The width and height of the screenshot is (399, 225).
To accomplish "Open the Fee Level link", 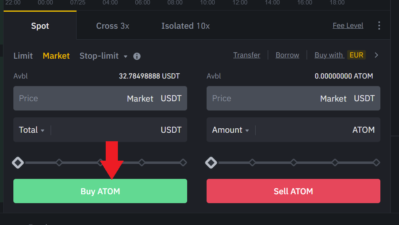I will pyautogui.click(x=348, y=25).
